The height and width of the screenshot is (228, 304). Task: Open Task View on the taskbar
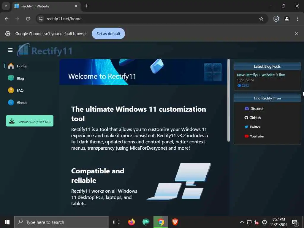click(x=116, y=222)
